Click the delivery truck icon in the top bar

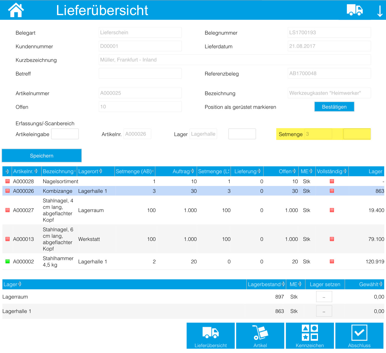coord(355,10)
